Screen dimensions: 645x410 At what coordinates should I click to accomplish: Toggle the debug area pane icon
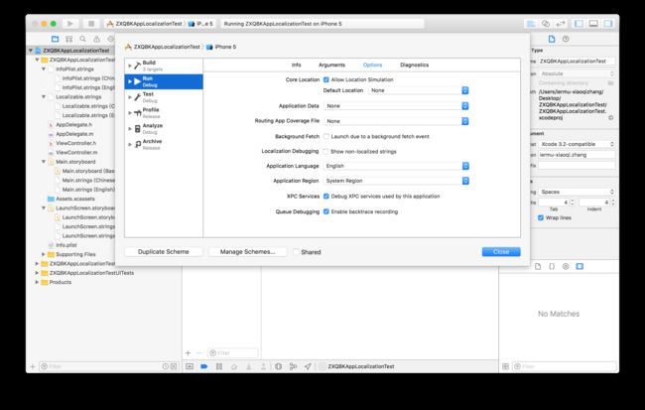tap(593, 24)
